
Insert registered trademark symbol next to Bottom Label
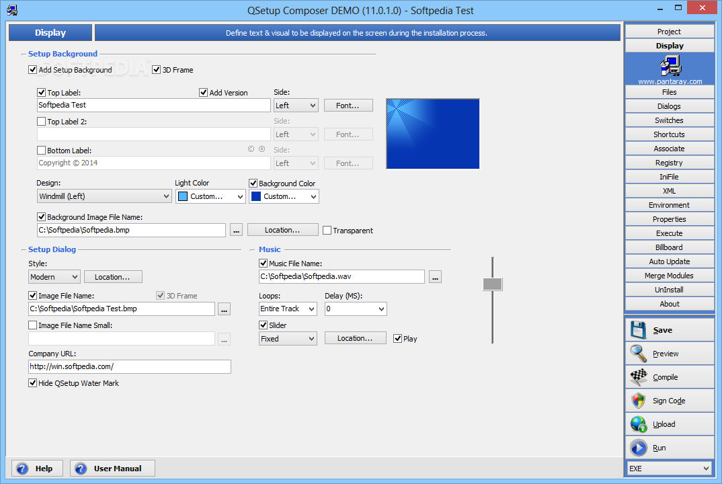[262, 149]
